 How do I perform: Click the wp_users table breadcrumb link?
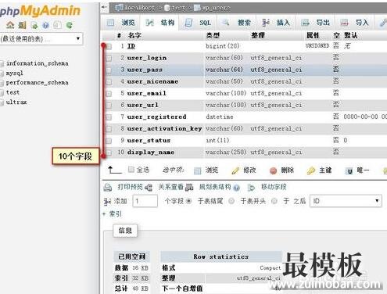tap(216, 8)
